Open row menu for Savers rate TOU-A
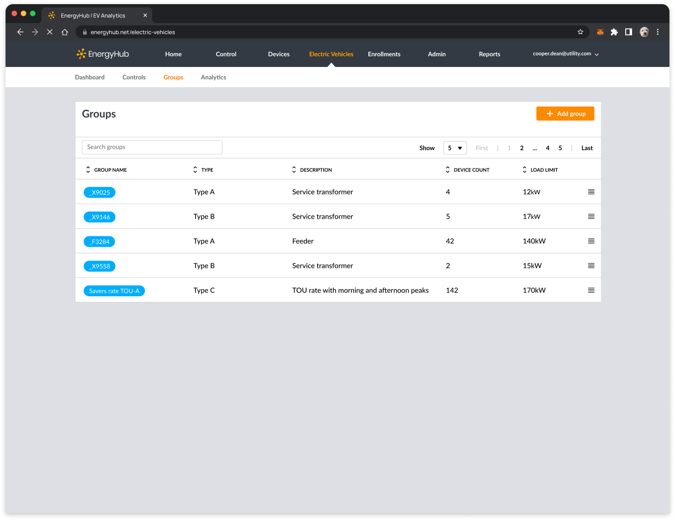This screenshot has height=520, width=675. click(x=591, y=290)
